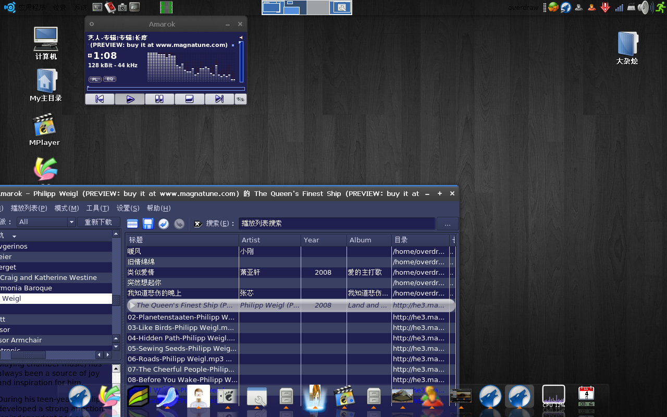Click the volume speaker tray icon

click(x=645, y=7)
